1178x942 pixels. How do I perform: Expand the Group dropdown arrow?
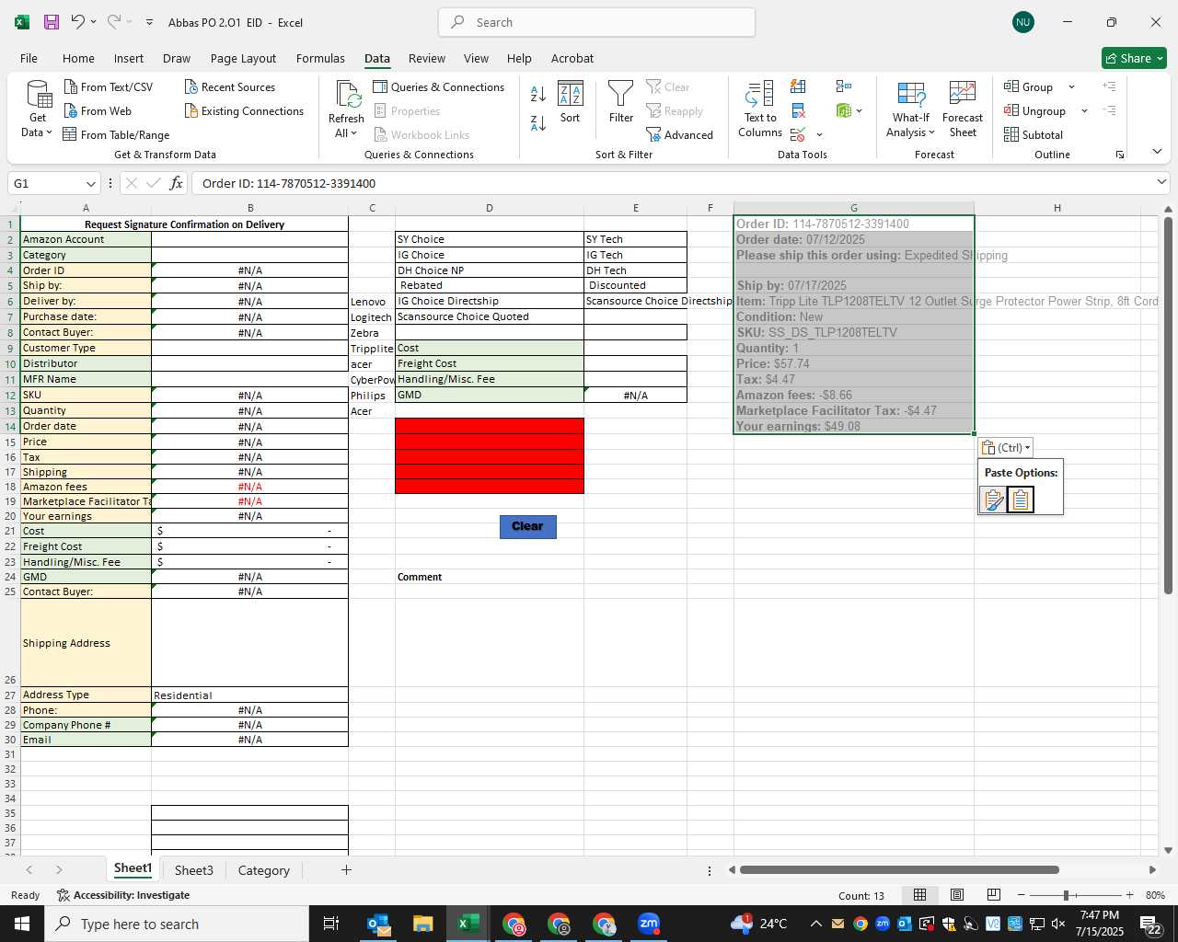click(1071, 86)
